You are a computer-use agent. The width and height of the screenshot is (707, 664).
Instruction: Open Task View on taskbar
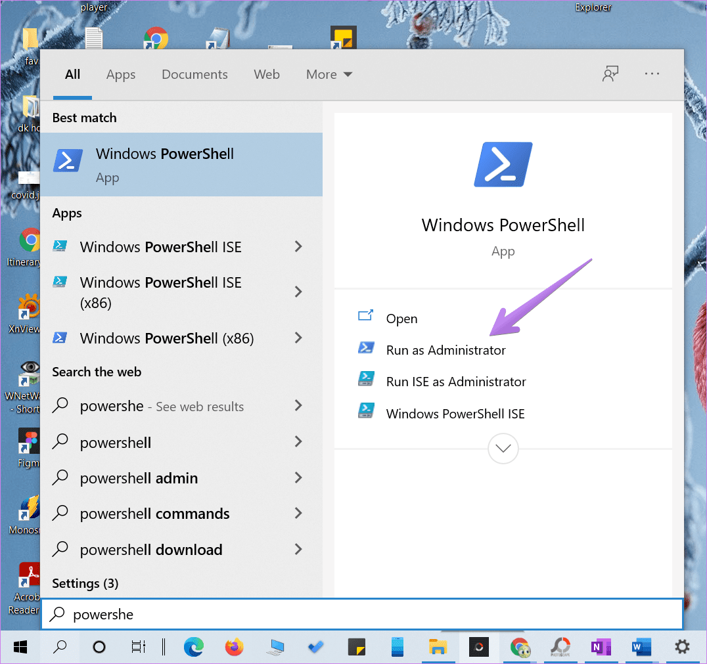[138, 648]
